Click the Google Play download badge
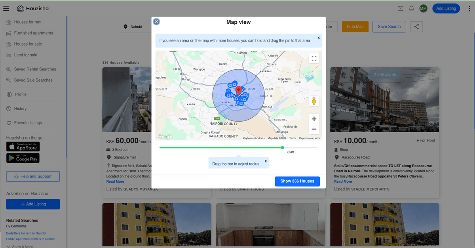Image resolution: width=475 pixels, height=248 pixels. 23,158
